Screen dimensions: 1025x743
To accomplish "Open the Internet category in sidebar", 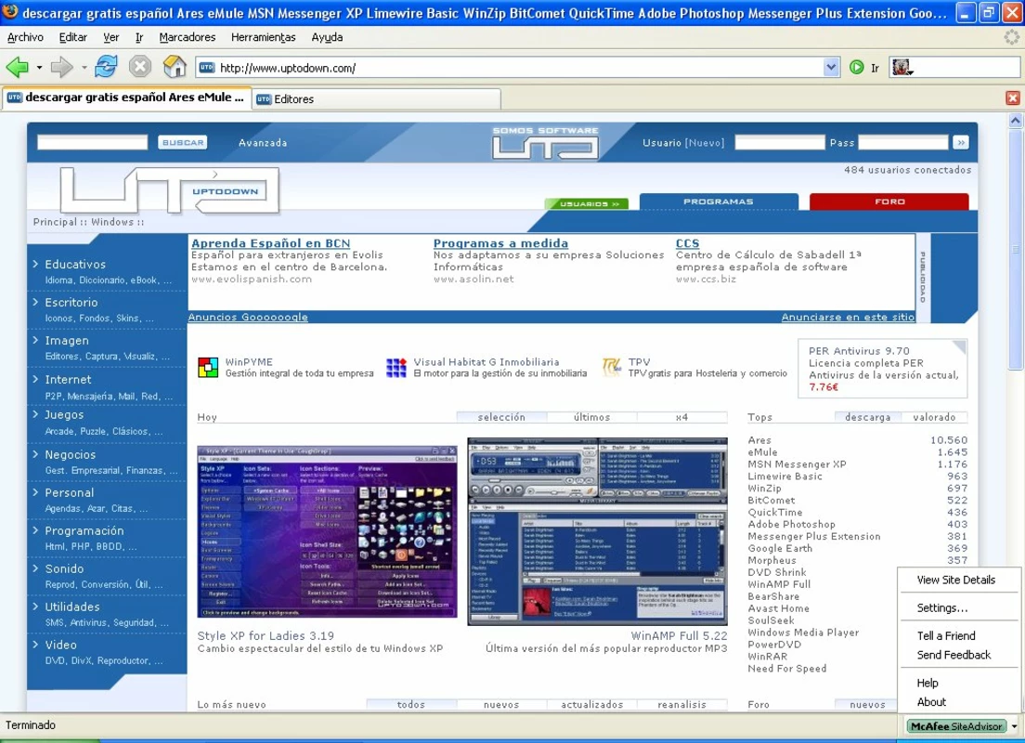I will coord(68,379).
